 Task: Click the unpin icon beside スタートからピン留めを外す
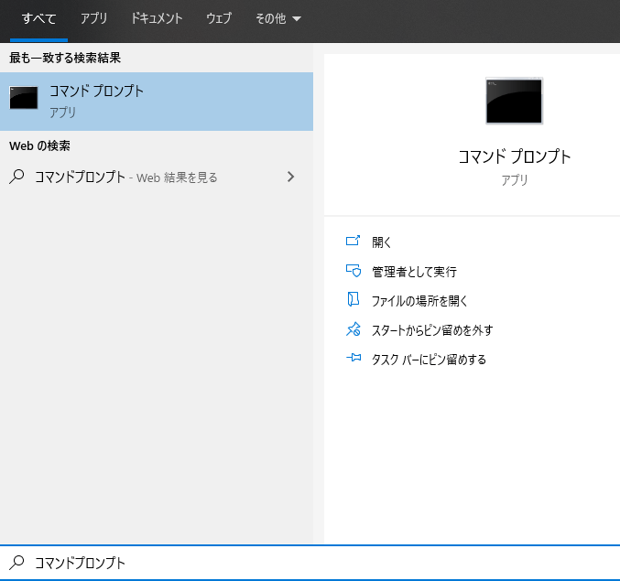354,329
